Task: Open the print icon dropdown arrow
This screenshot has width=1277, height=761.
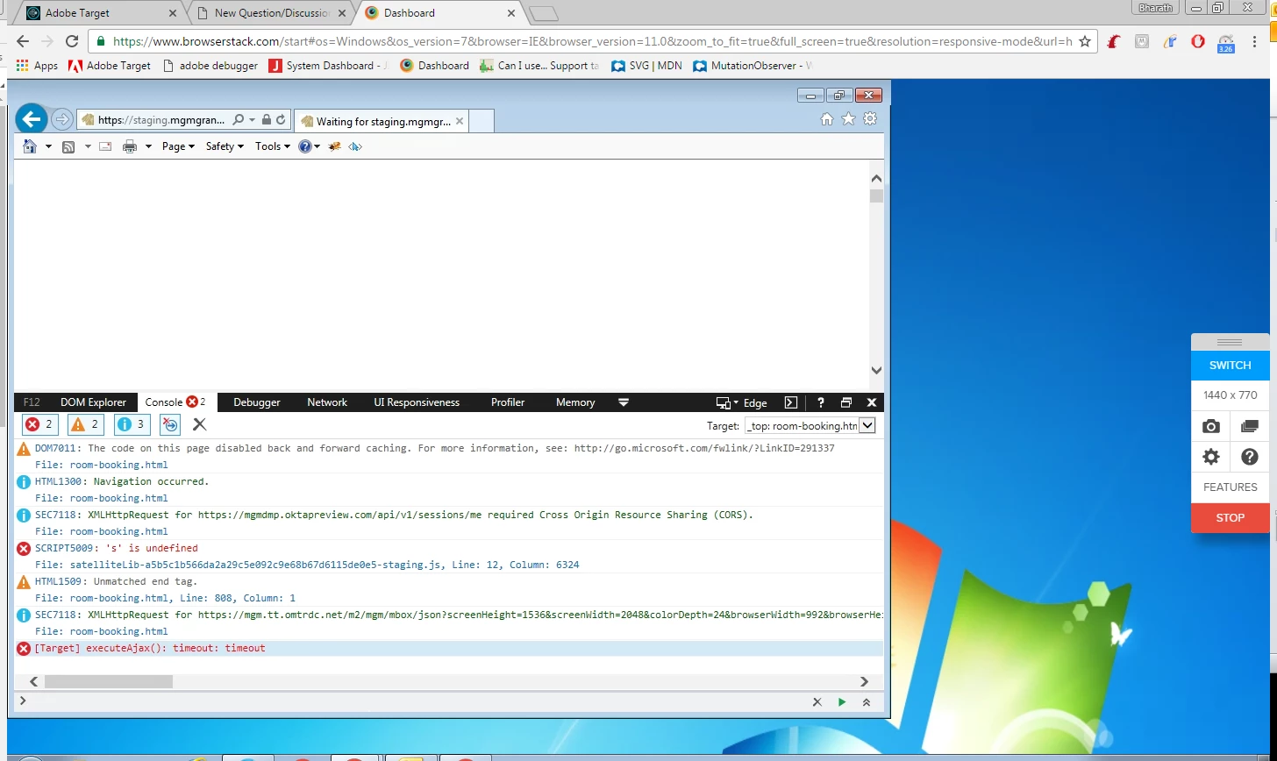Action: [148, 146]
